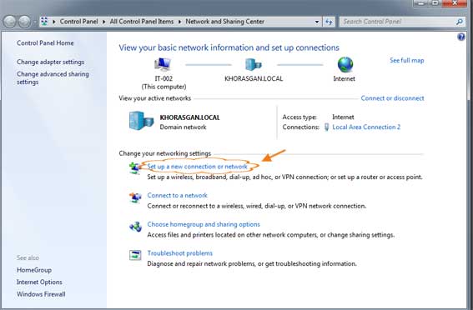Expand the arrow before Control Panel breadcrumb
The width and height of the screenshot is (473, 310).
pos(54,22)
